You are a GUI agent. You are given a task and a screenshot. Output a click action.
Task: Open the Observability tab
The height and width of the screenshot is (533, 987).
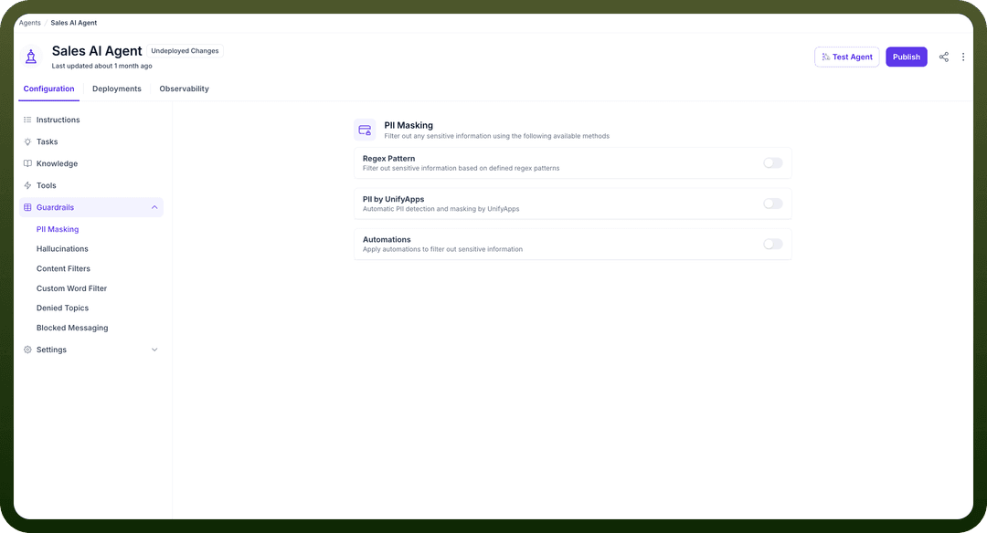tap(184, 89)
